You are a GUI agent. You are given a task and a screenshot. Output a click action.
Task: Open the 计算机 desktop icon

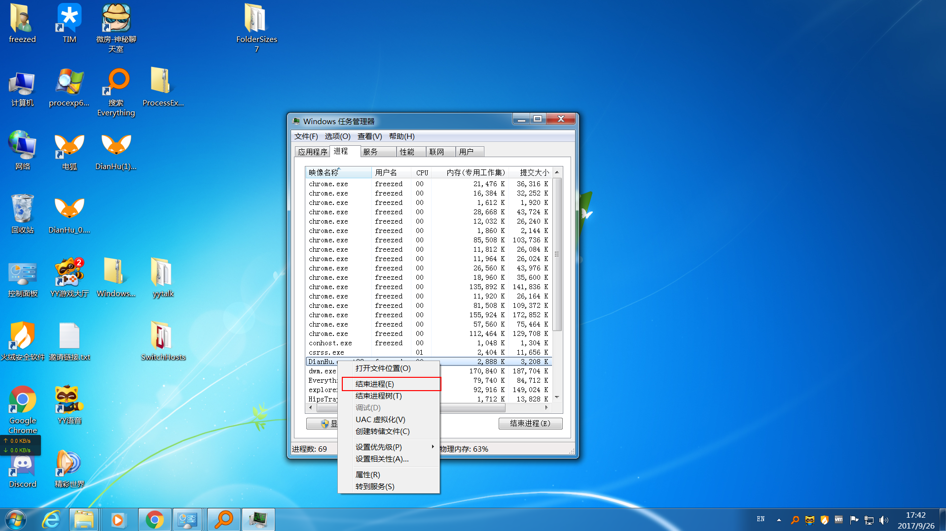pos(22,89)
